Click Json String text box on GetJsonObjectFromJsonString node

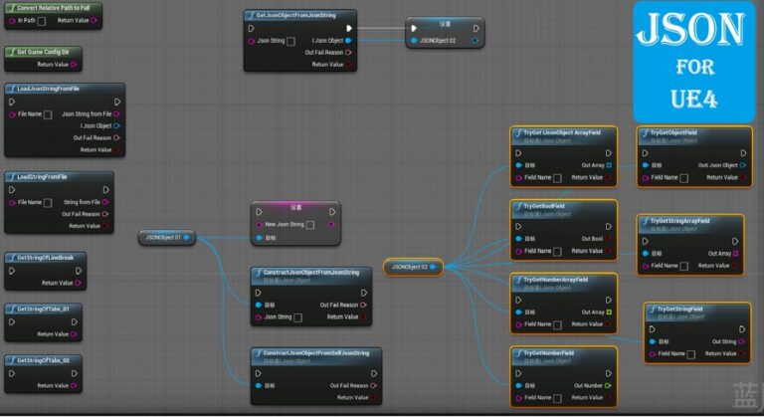click(x=290, y=42)
